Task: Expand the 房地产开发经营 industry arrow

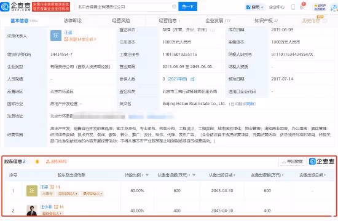Action: coord(81,104)
